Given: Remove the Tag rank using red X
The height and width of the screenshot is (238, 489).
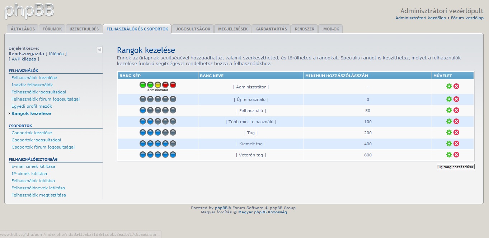Looking at the screenshot, I should coord(456,132).
